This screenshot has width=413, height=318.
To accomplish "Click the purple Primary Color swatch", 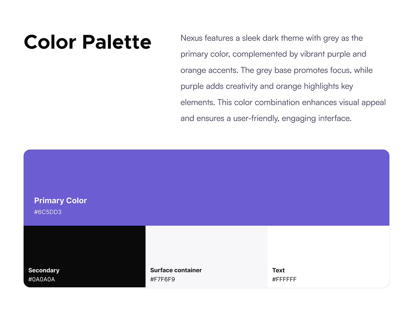I will tap(206, 177).
